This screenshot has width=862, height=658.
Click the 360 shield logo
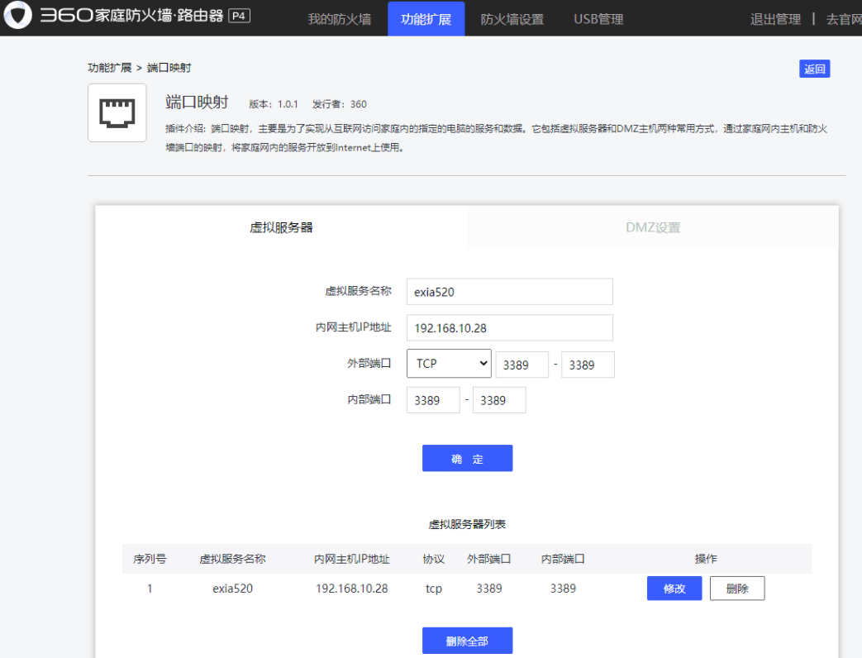tap(18, 17)
